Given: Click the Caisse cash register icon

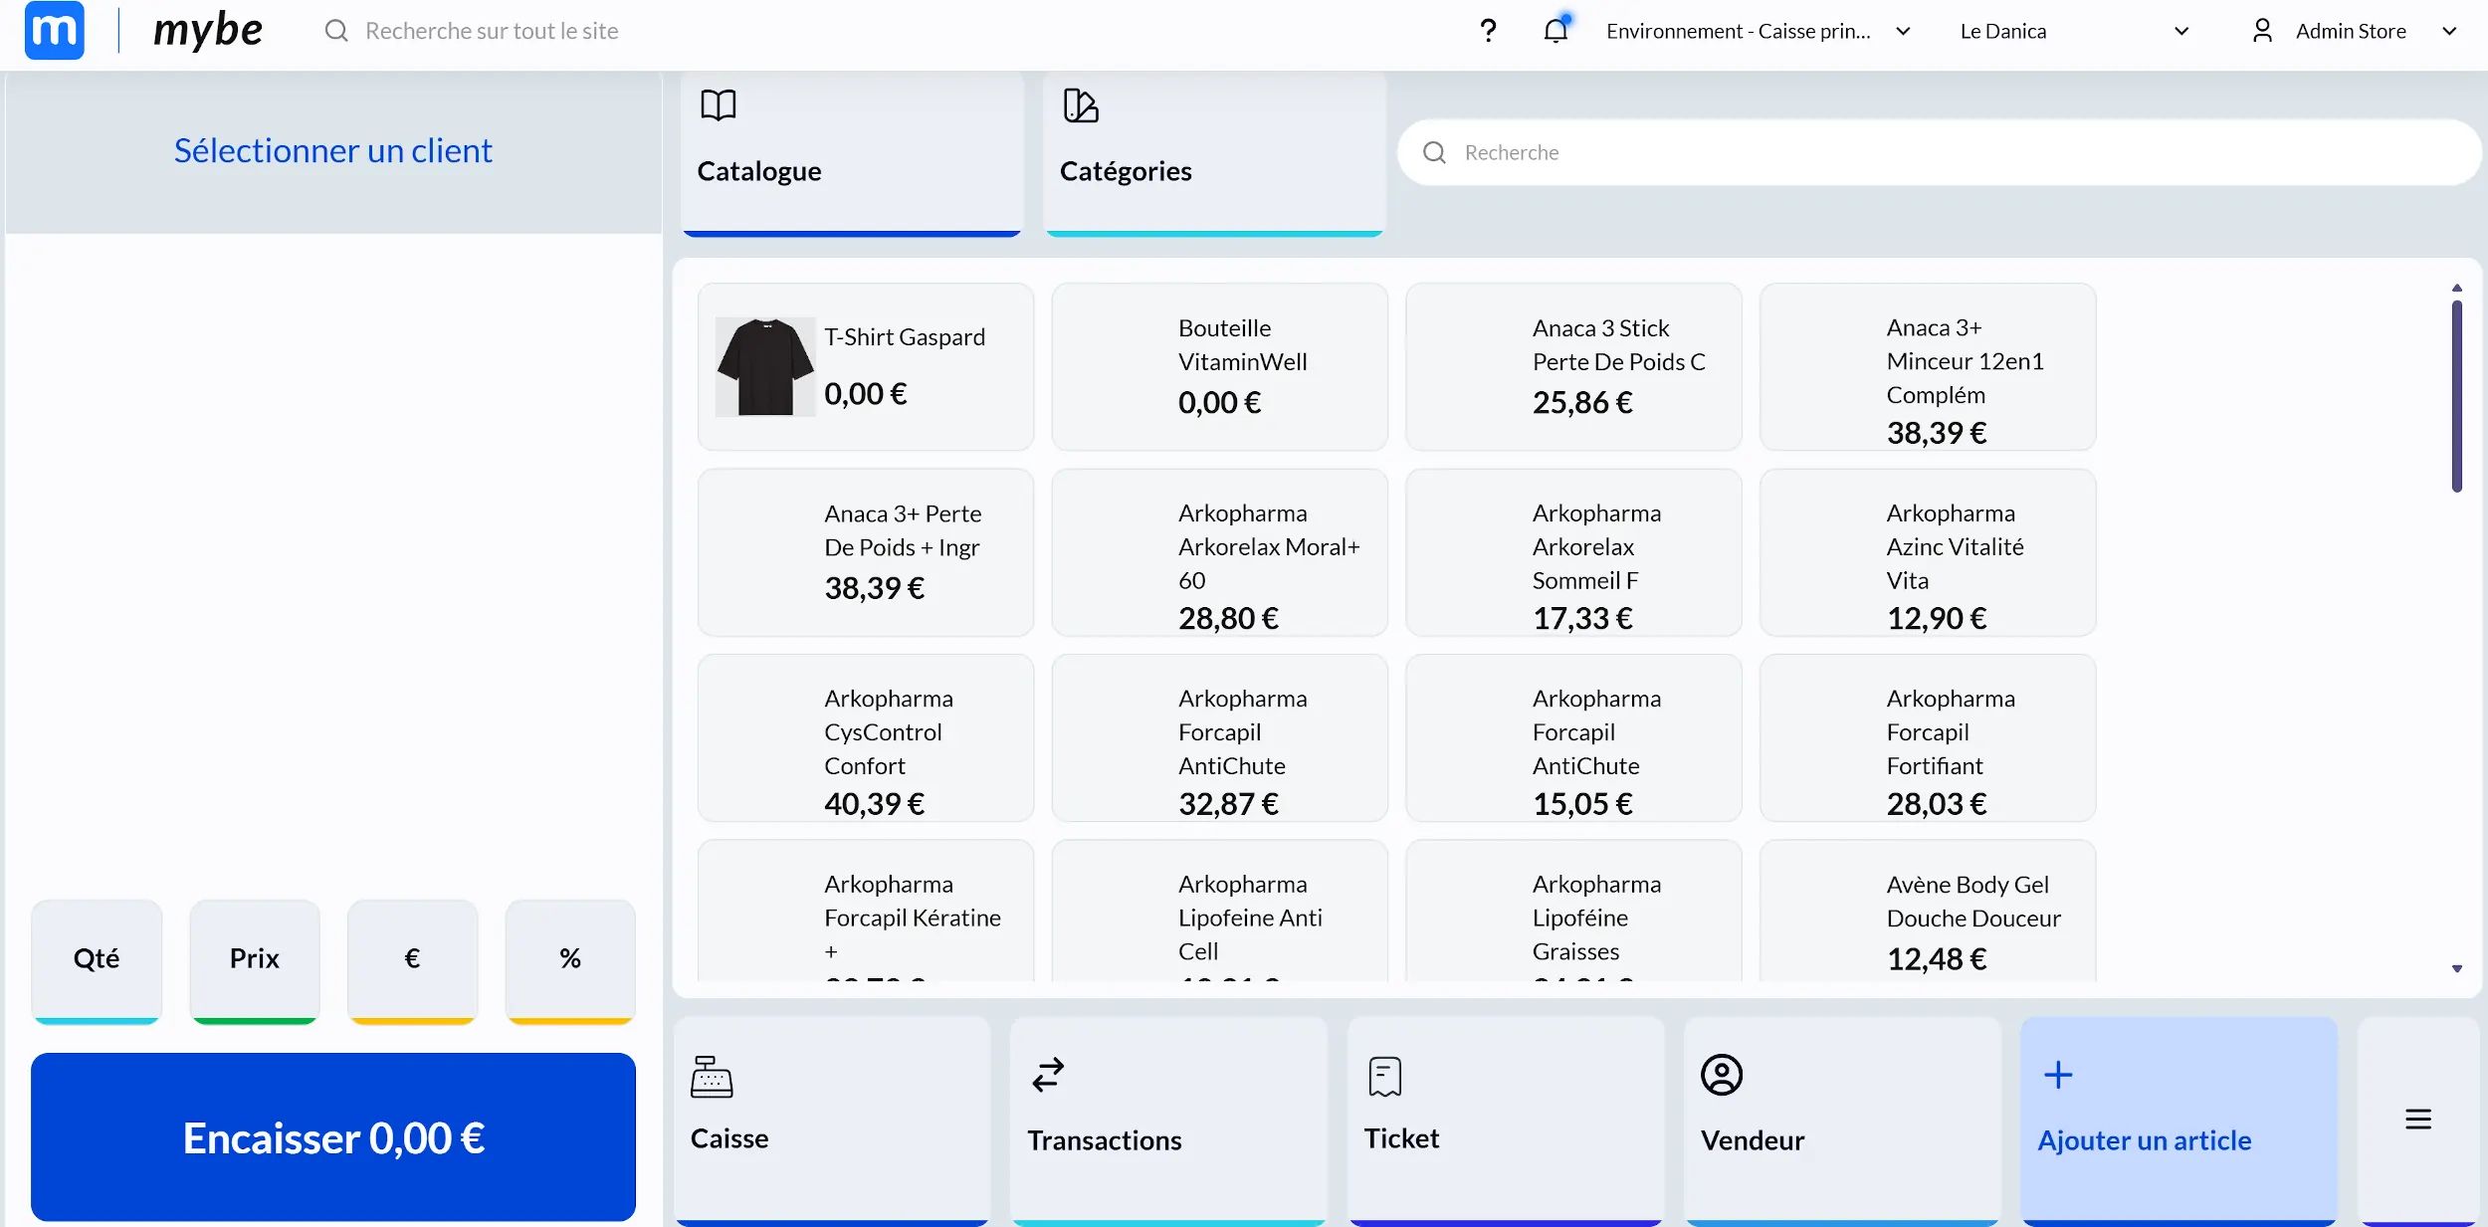Looking at the screenshot, I should (712, 1077).
